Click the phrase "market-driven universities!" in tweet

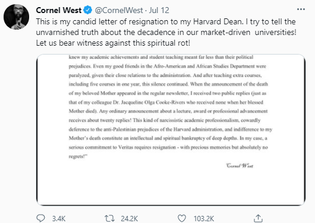coord(248,32)
